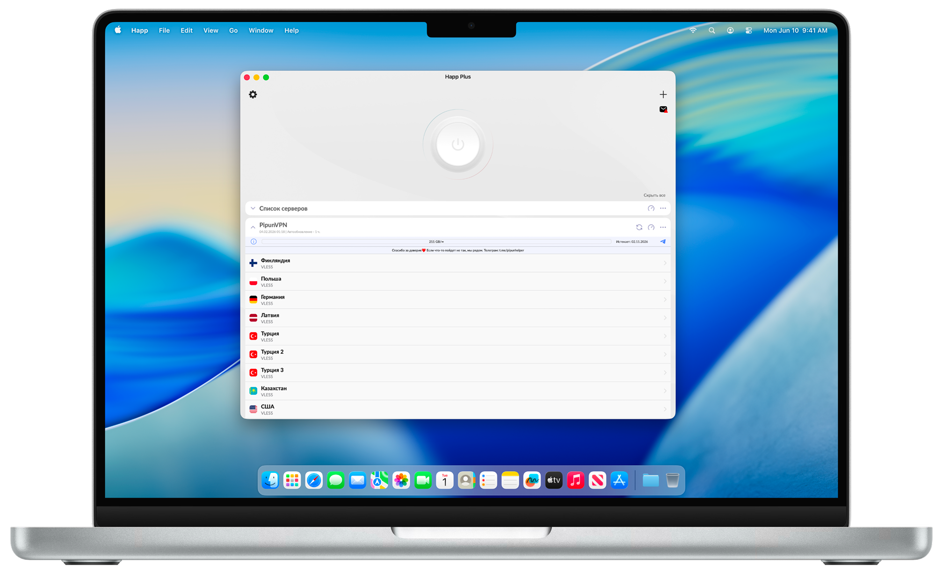Open the ellipsis menu for PipunVPN
The image size is (943, 586).
point(663,227)
